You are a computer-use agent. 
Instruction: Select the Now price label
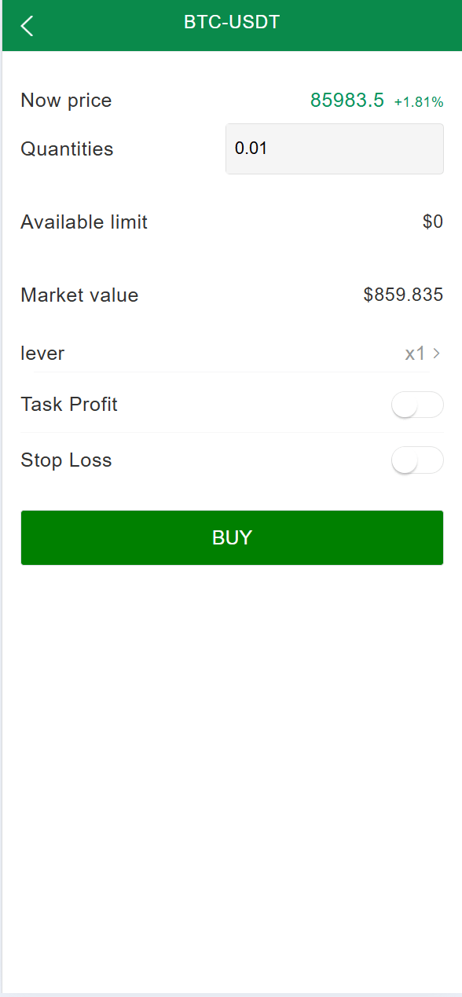click(66, 101)
